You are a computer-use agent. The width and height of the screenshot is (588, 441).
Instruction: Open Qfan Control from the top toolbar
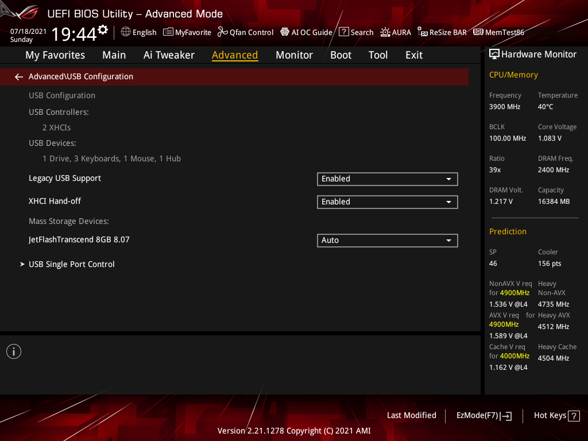pos(245,32)
